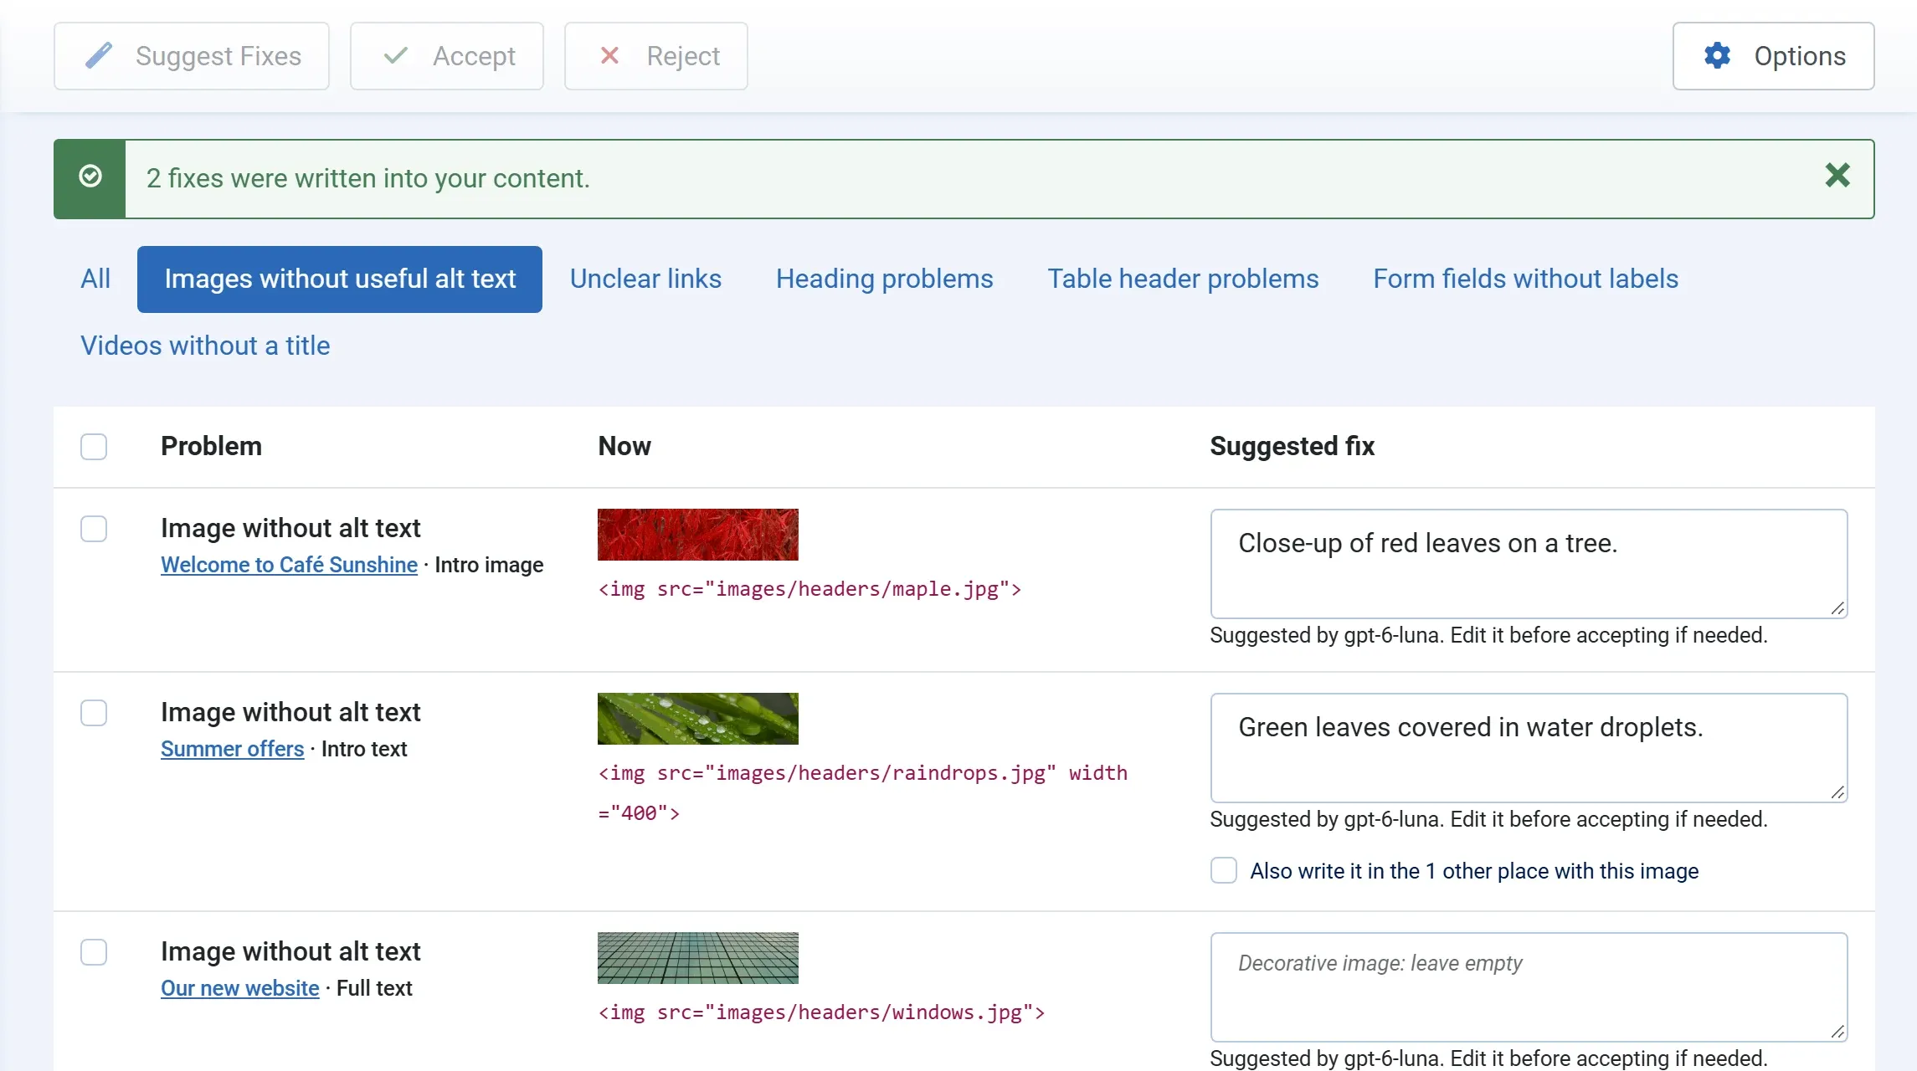Viewport: 1917px width, 1071px height.
Task: Check the Welcome to Café Sunshine row checkbox
Action: coord(94,529)
